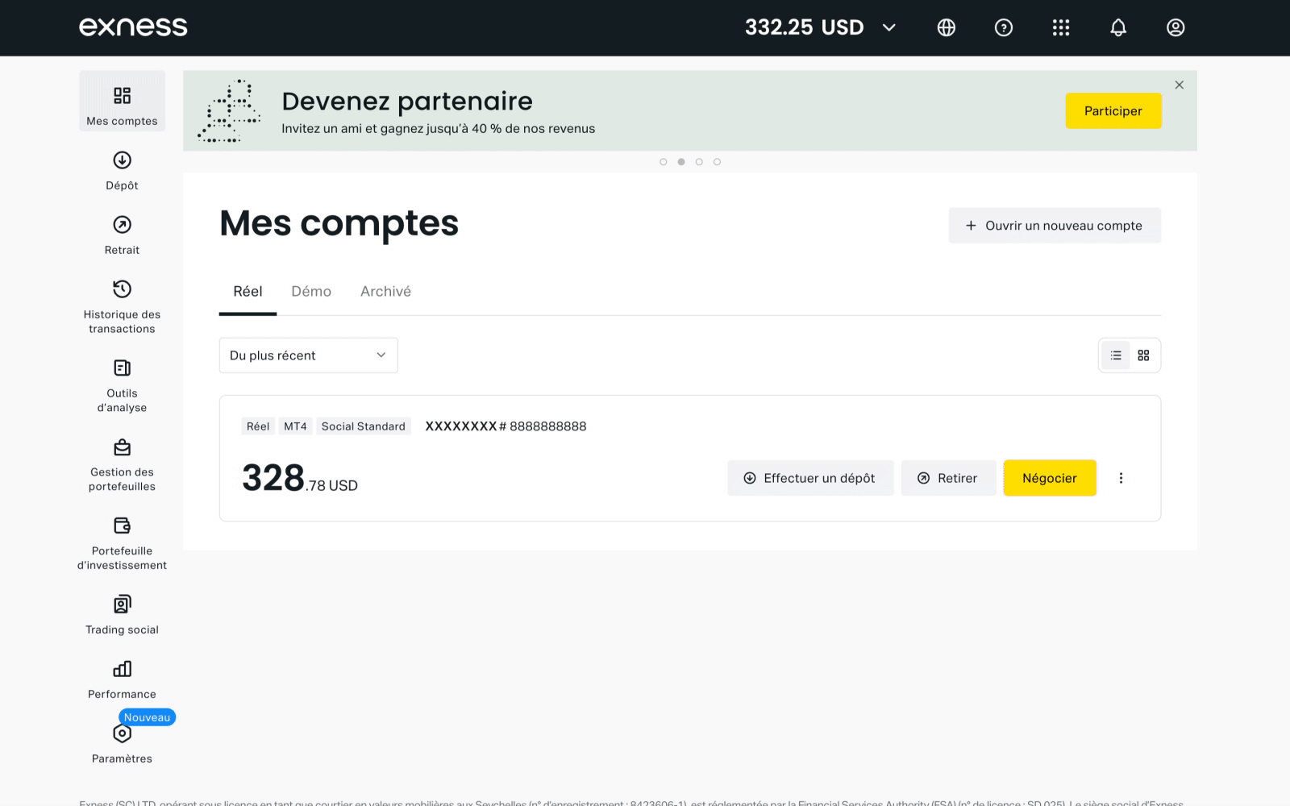Open the Dépôt sidebar icon

122,160
